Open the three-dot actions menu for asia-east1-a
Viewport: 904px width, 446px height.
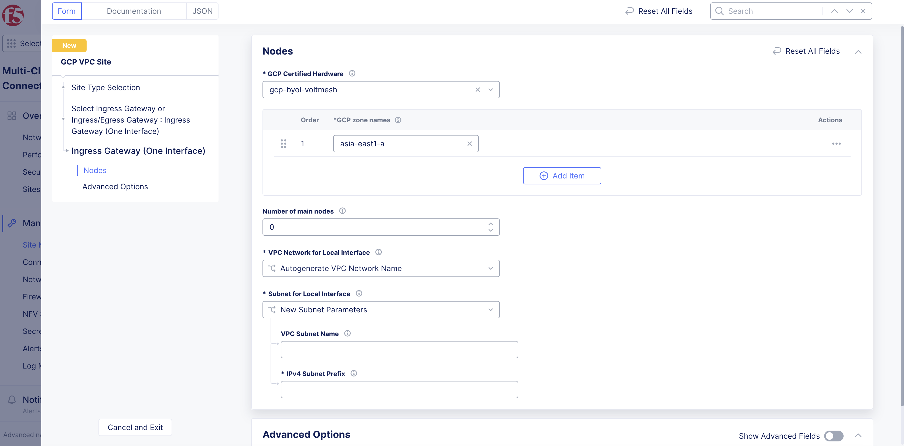pos(836,144)
